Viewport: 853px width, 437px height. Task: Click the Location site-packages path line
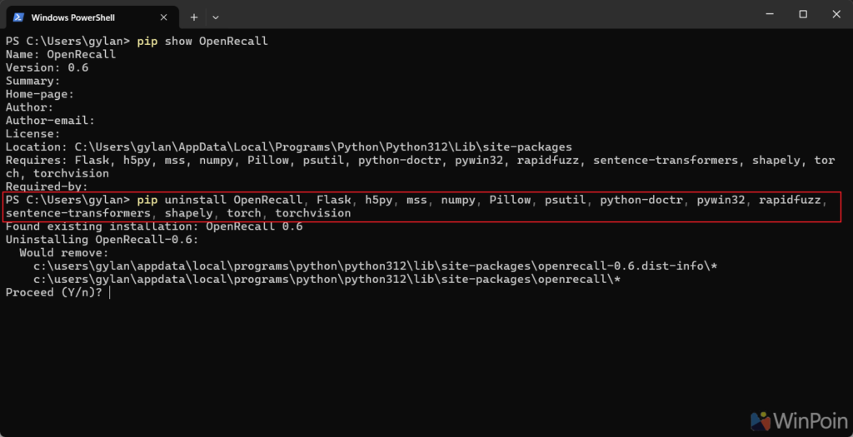[289, 146]
